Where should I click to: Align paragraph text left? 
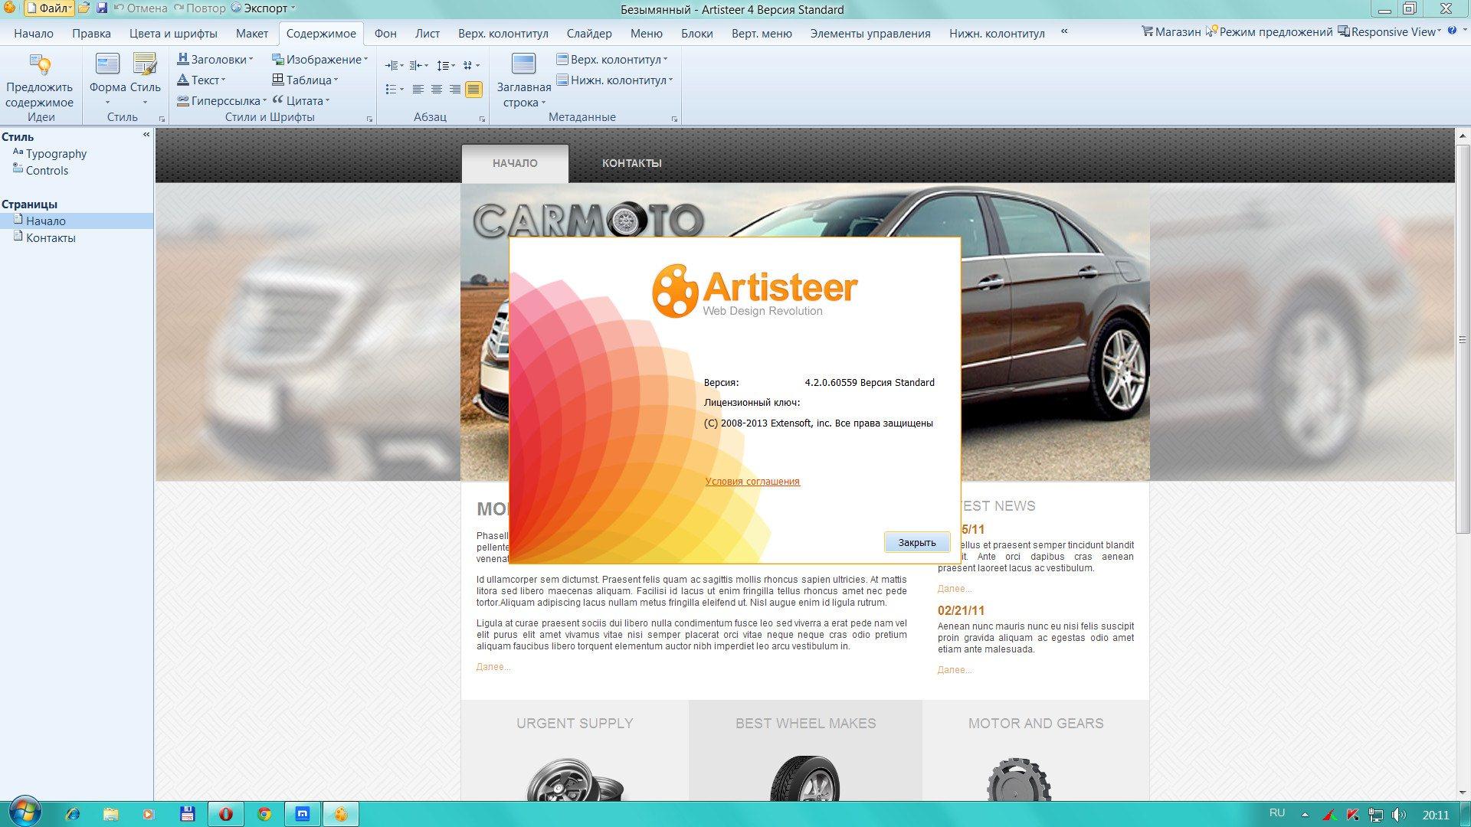[x=418, y=90]
